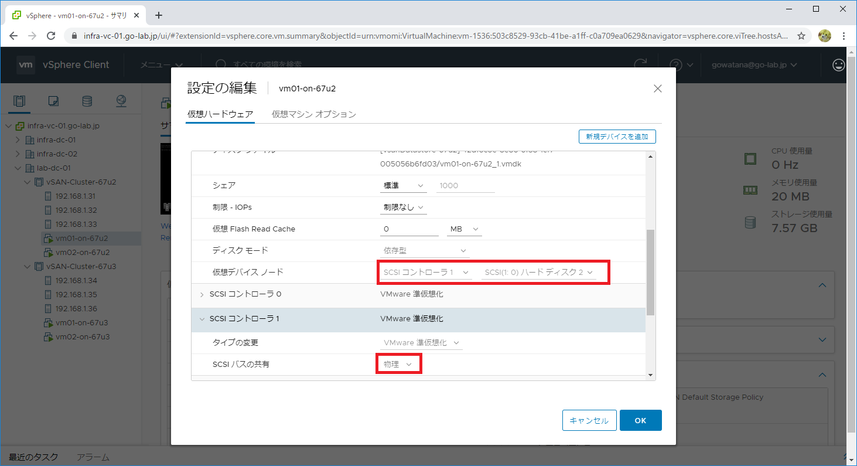The image size is (857, 466).
Task: Collapse SCSI コントローラ 1 section
Action: tap(202, 319)
